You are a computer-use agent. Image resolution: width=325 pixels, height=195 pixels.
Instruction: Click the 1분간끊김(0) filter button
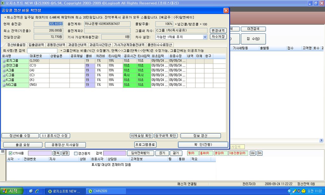(238, 153)
